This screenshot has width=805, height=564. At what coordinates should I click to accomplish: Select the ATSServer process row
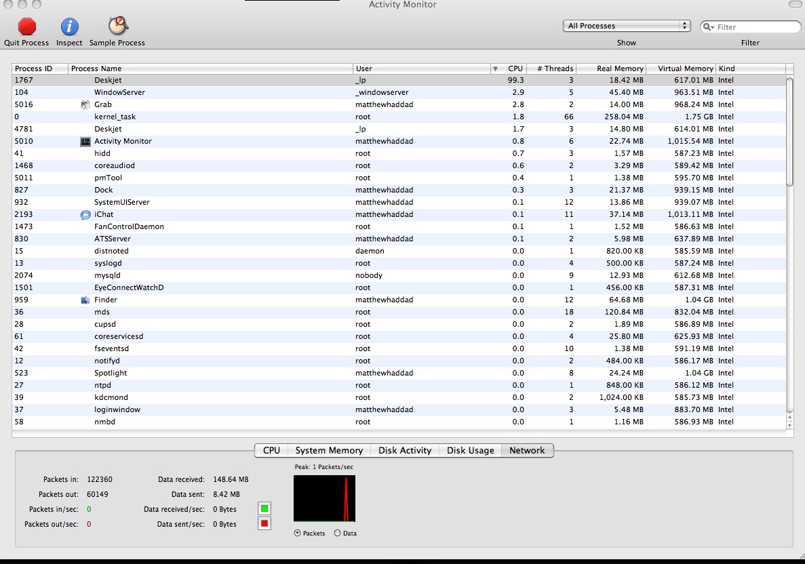point(399,239)
